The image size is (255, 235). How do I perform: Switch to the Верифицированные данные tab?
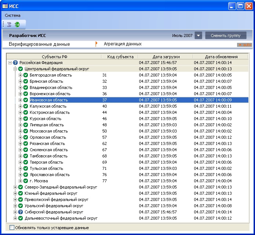coord(39,44)
